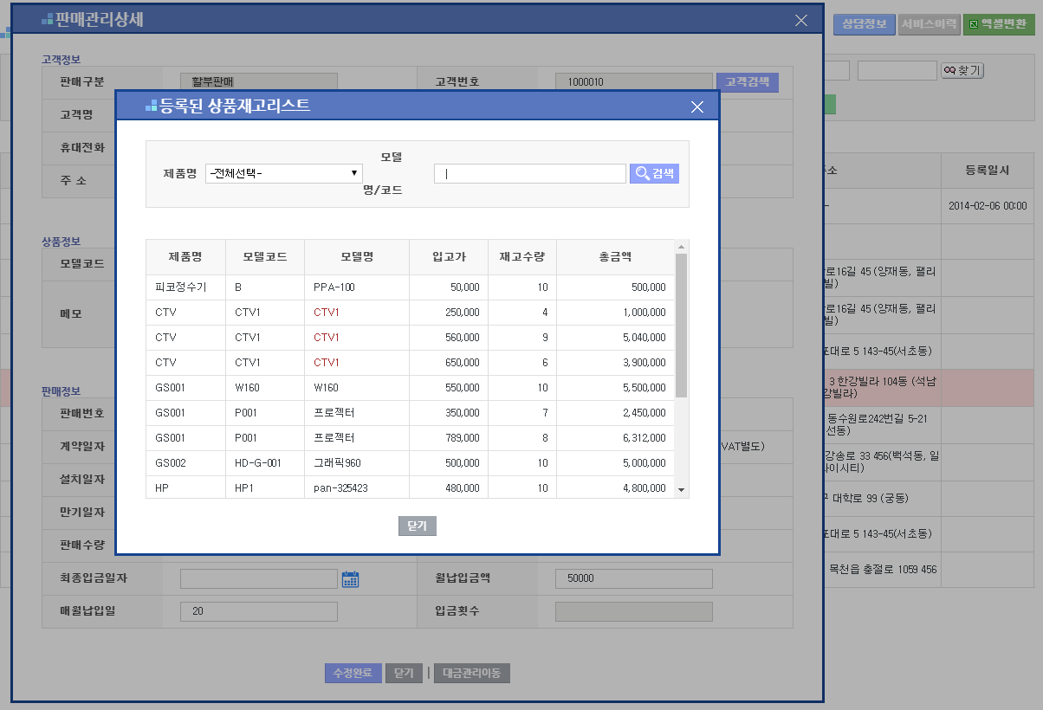1043x710 pixels.
Task: Click the 대금관리이동 button
Action: pyautogui.click(x=472, y=673)
